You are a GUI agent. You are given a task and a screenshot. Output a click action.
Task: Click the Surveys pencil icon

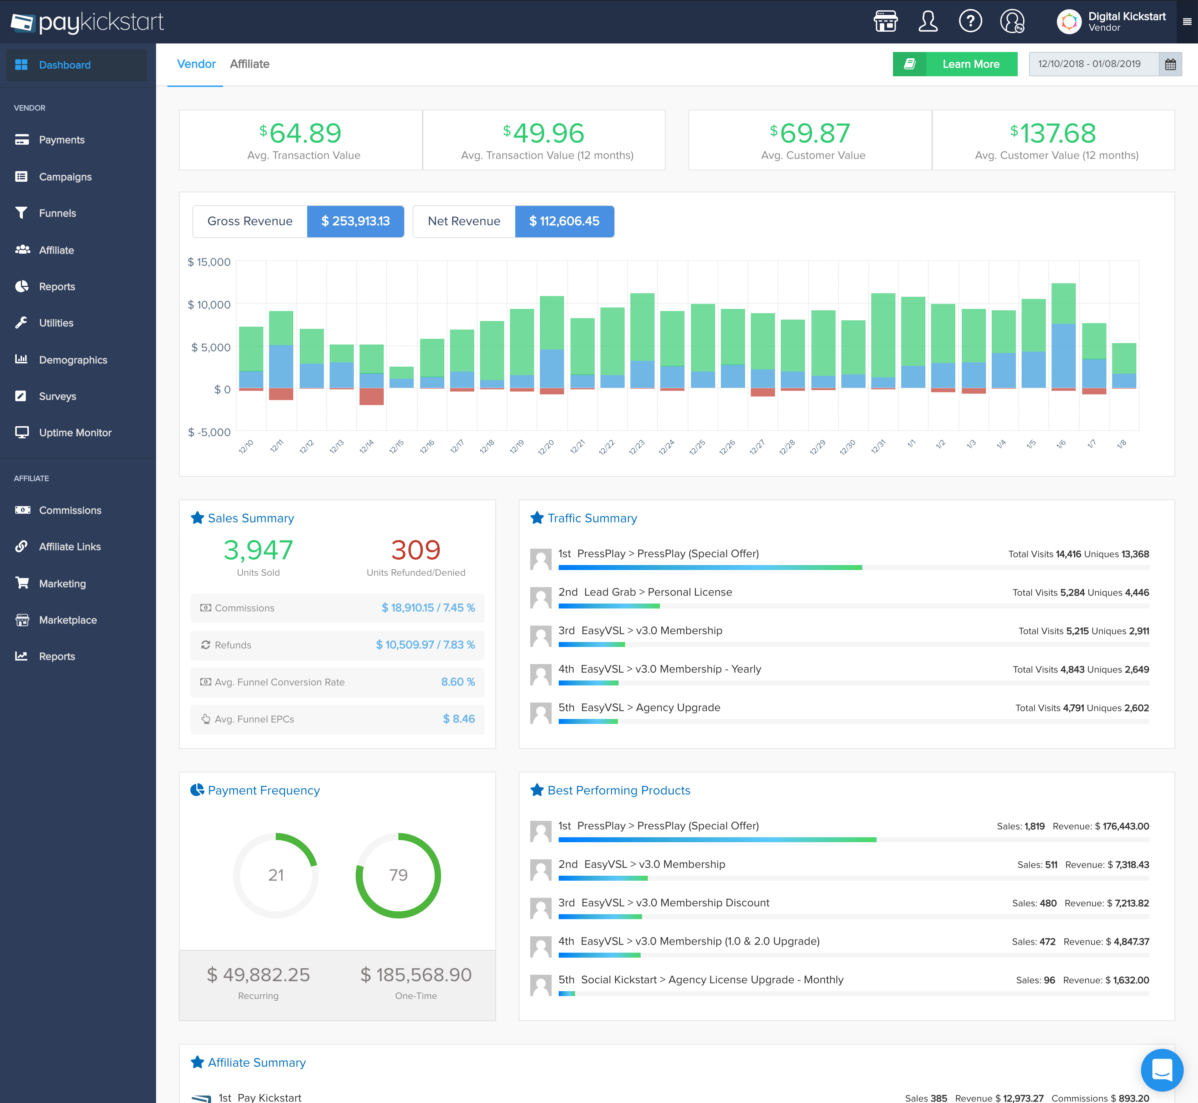coord(21,396)
